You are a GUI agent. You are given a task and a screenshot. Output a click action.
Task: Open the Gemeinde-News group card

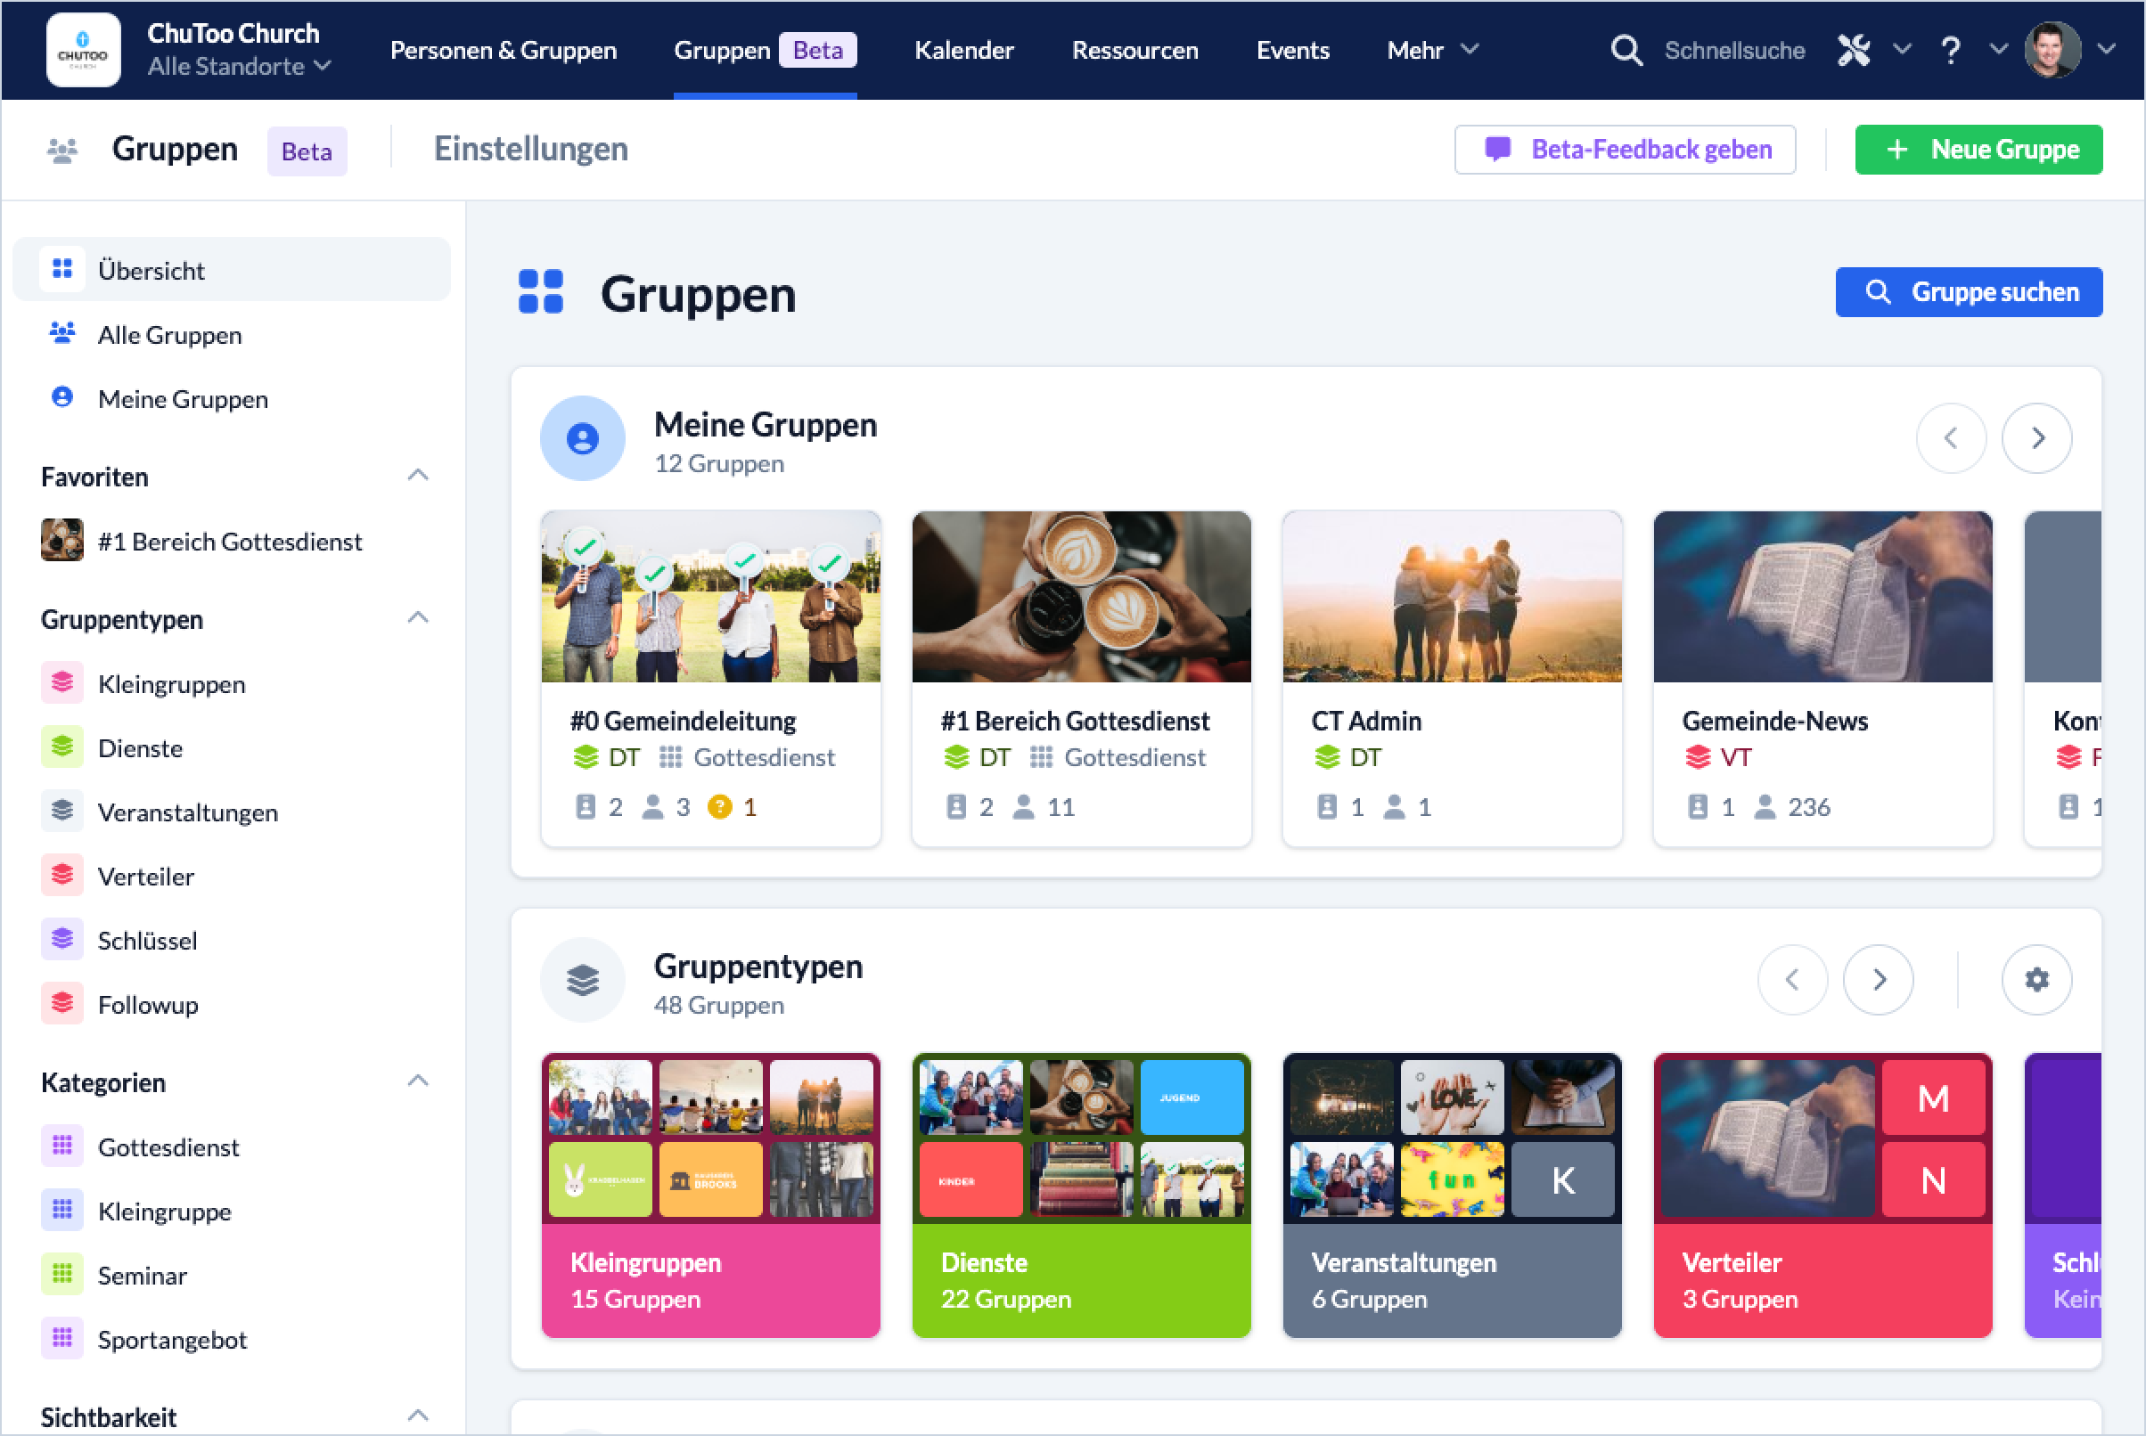point(1822,678)
